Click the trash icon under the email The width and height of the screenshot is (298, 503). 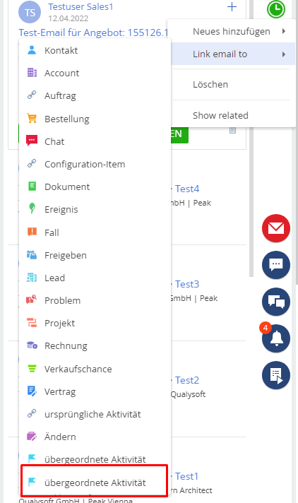click(232, 130)
